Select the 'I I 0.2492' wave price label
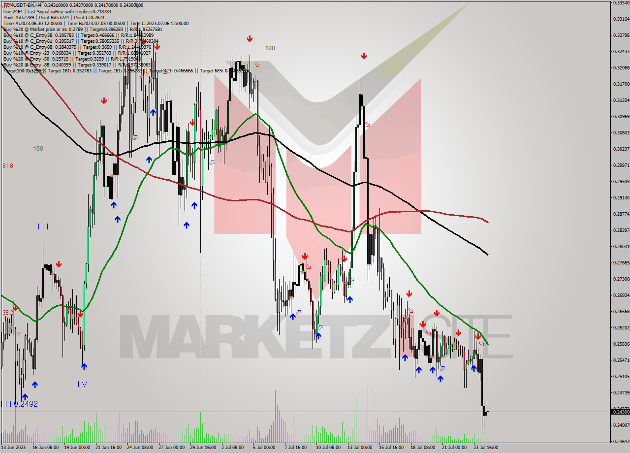Image resolution: width=630 pixels, height=453 pixels. pyautogui.click(x=20, y=404)
